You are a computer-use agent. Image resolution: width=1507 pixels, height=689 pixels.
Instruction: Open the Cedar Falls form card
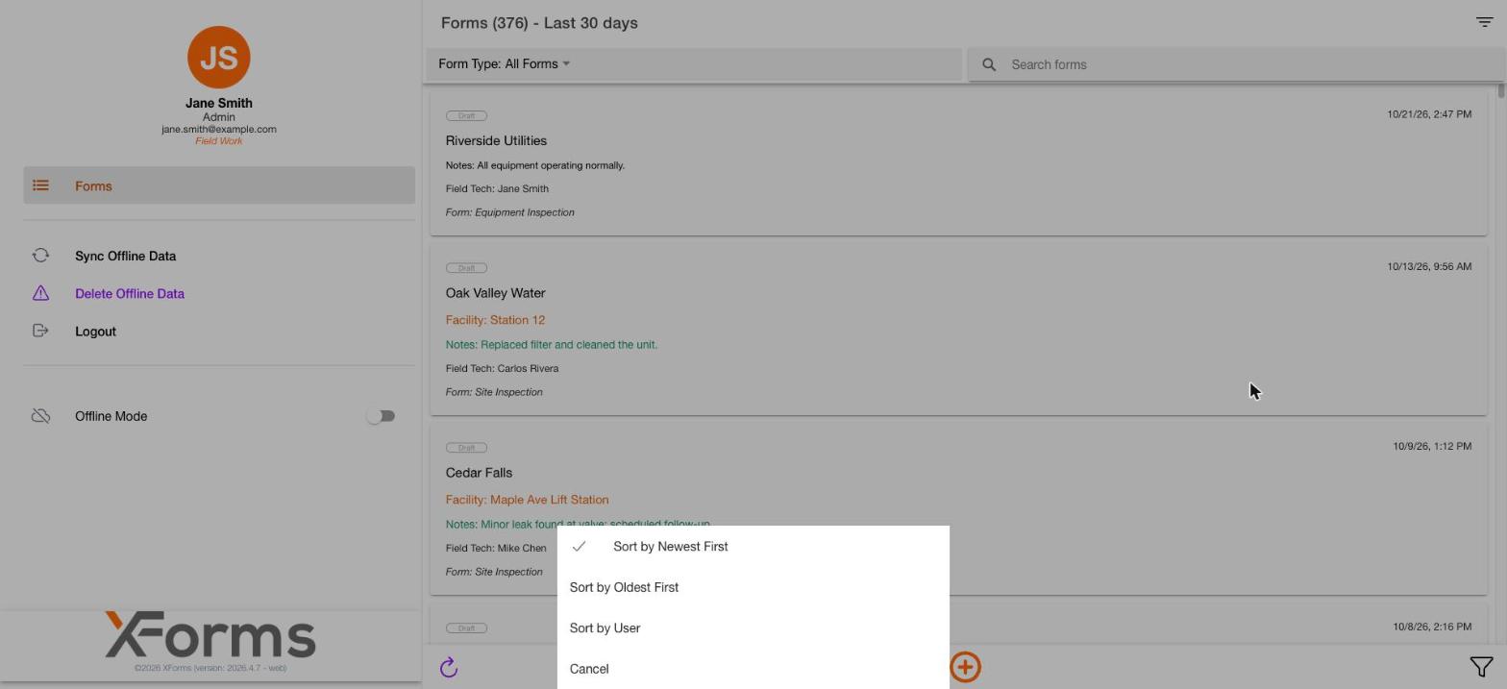958,508
